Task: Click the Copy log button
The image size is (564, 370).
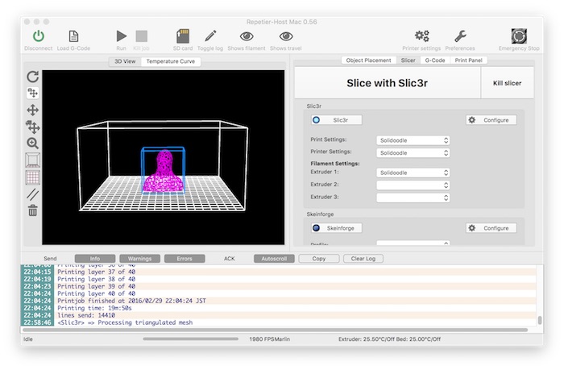Action: pos(319,259)
